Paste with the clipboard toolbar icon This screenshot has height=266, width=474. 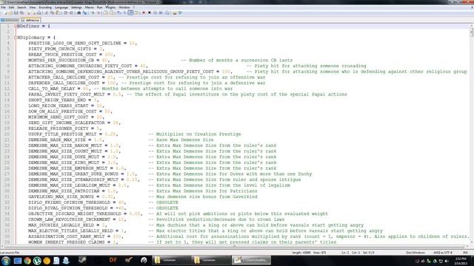(x=58, y=13)
